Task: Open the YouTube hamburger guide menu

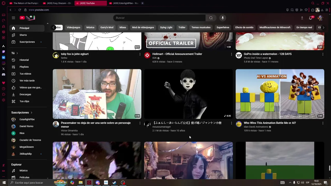Action: pyautogui.click(x=13, y=18)
